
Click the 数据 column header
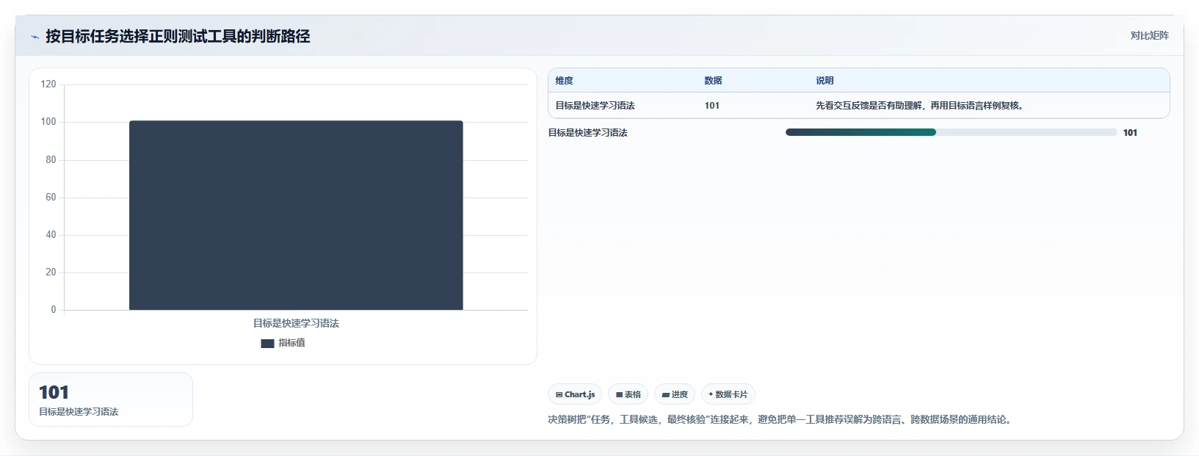coord(713,81)
